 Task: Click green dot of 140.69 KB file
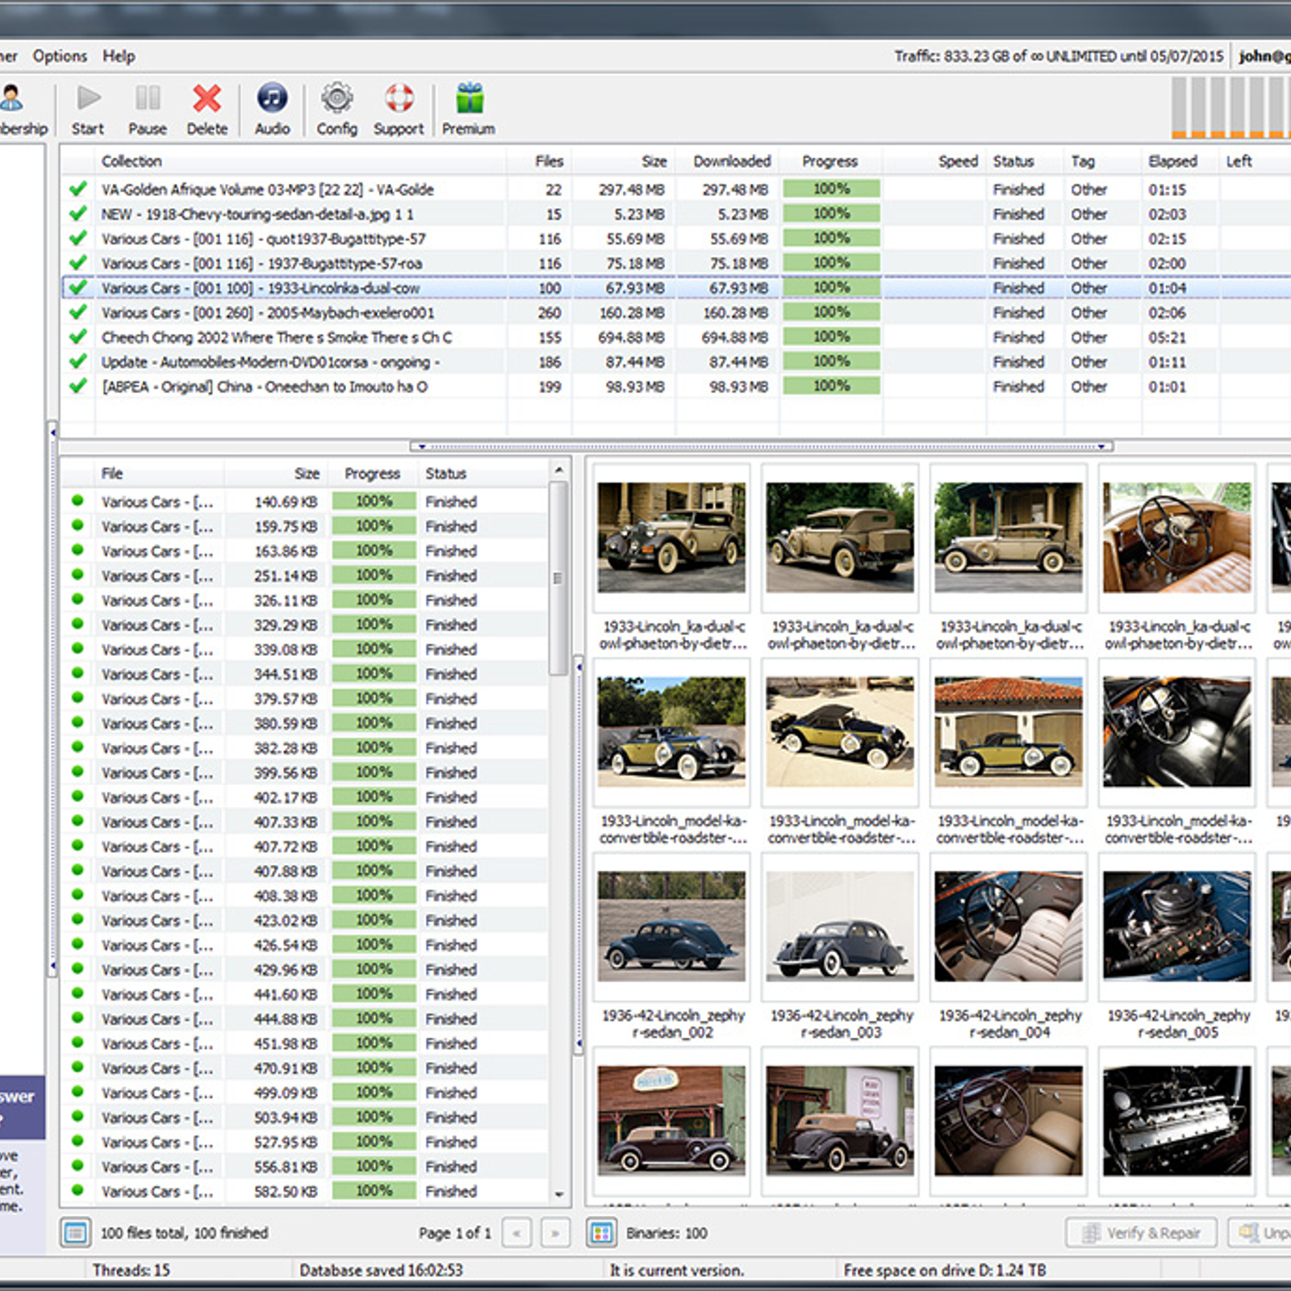click(x=77, y=500)
